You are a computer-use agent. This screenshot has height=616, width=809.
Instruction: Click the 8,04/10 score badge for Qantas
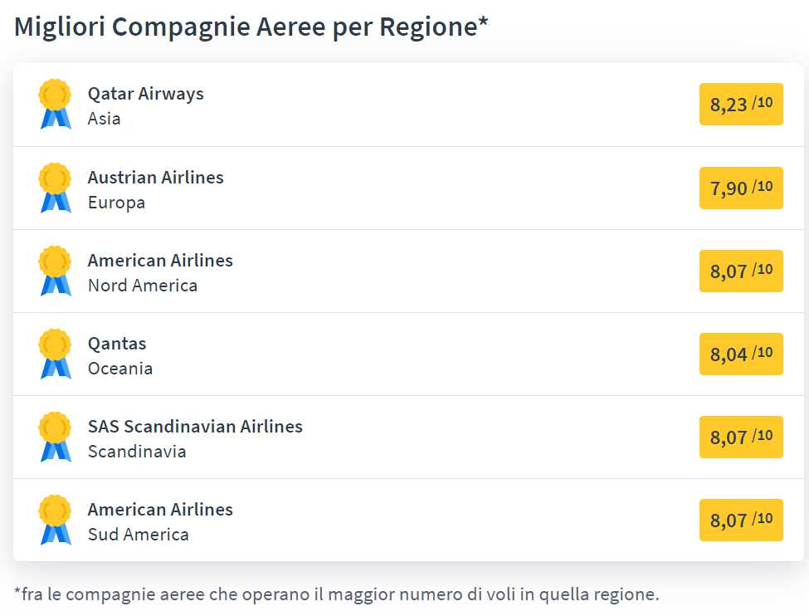click(x=741, y=354)
